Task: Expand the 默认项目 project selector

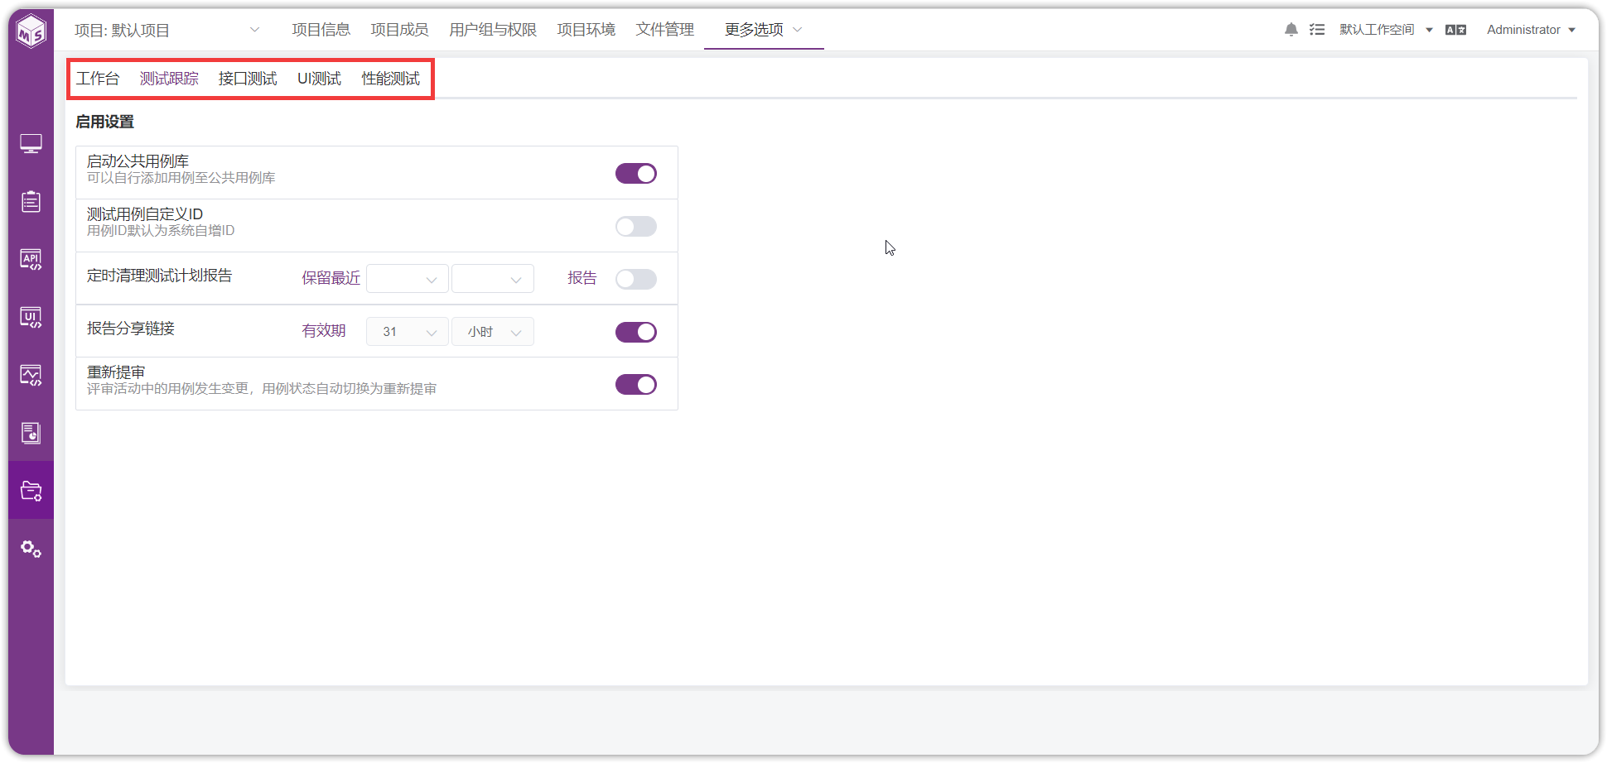Action: point(167,30)
